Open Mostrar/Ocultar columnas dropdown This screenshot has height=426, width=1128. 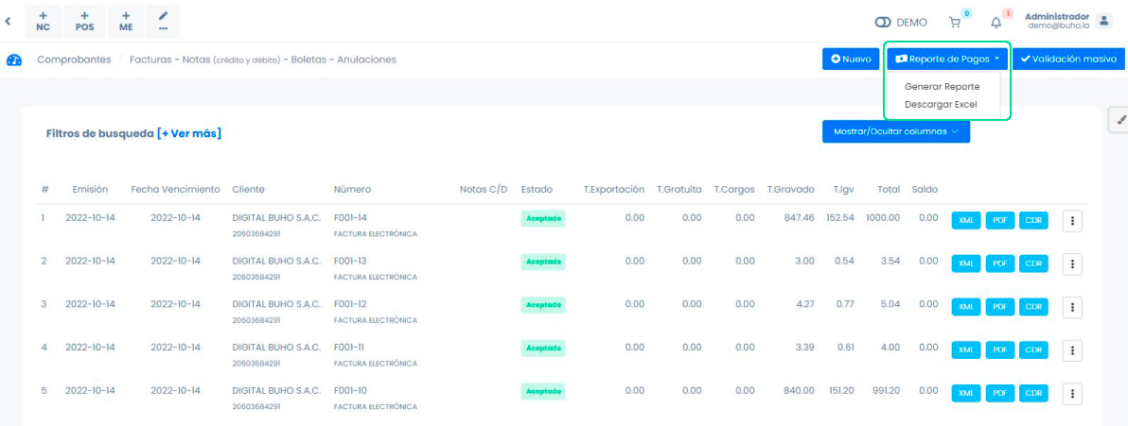(895, 131)
